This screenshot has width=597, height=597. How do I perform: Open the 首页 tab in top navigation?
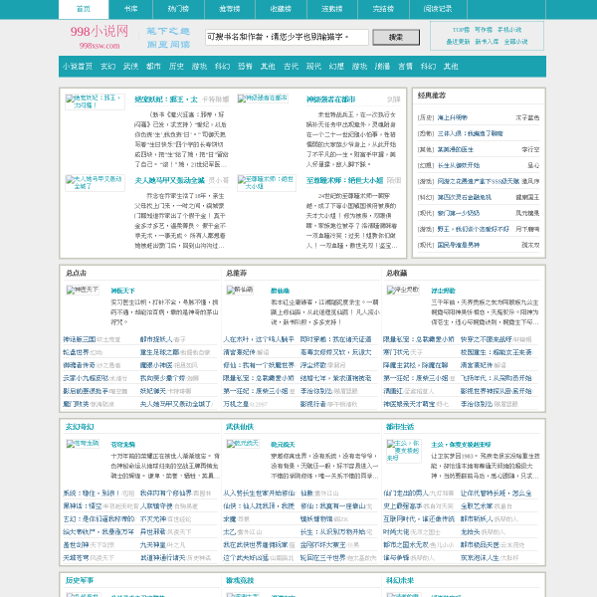(84, 9)
